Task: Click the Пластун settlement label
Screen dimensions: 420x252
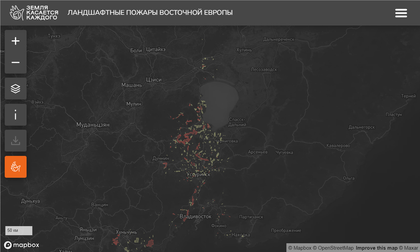Action: coord(394,115)
